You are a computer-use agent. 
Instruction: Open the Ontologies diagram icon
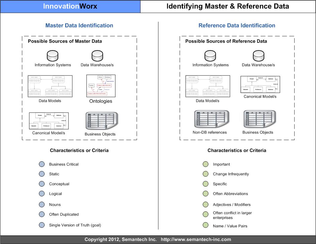point(101,86)
